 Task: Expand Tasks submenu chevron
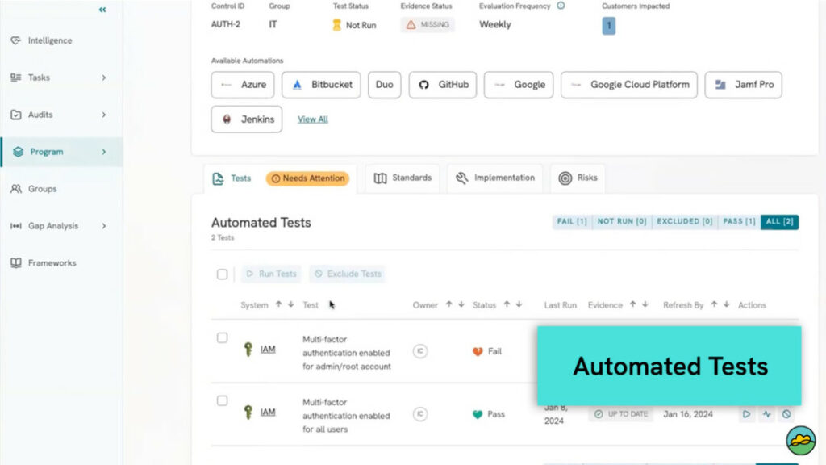[x=104, y=77]
